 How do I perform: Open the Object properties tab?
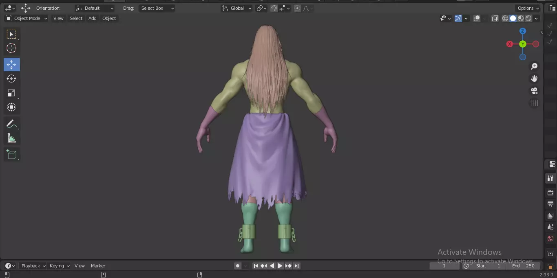click(x=550, y=267)
